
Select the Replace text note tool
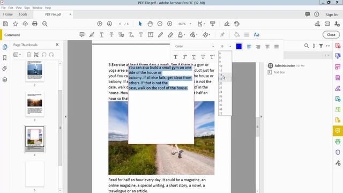click(x=121, y=34)
